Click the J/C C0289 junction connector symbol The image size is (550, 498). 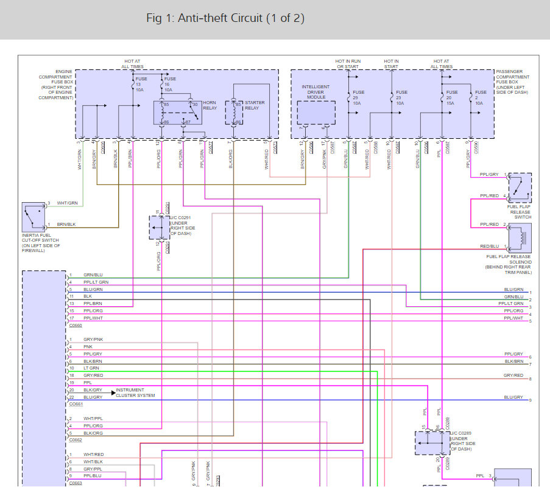tap(432, 443)
